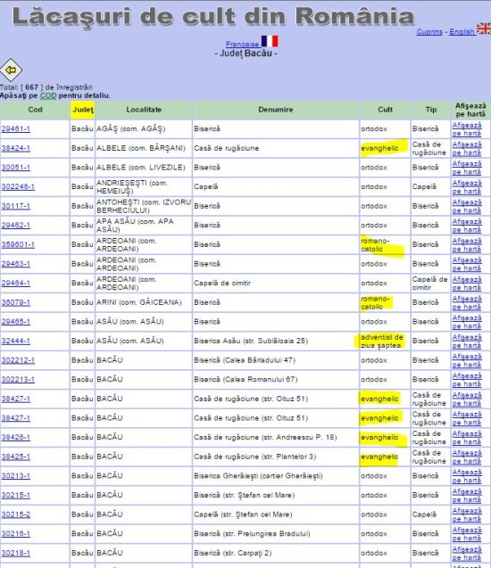Screen dimensions: 491x568
Task: Switch to the English version link
Action: pos(462,31)
